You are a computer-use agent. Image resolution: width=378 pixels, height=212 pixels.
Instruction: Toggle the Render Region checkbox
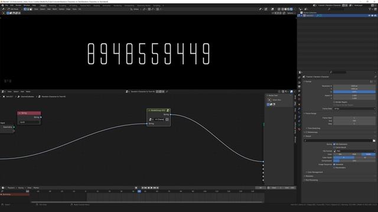[334, 102]
